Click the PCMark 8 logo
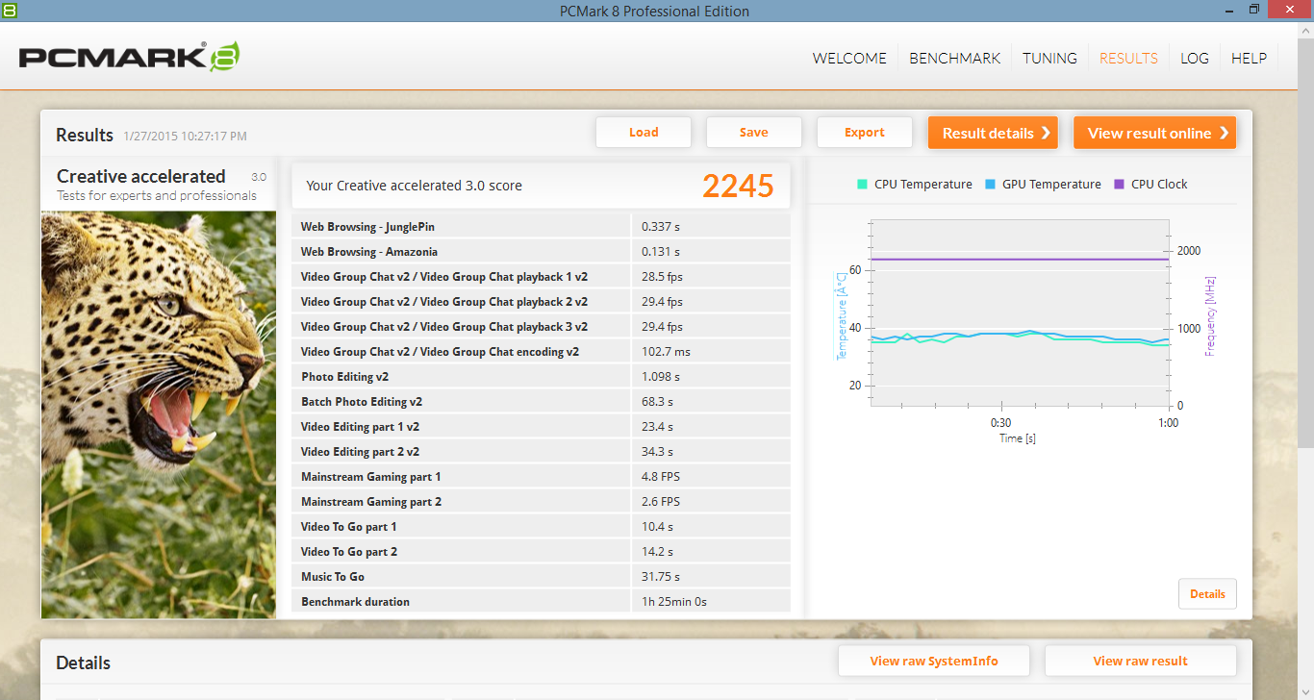Viewport: 1314px width, 700px height. point(129,57)
